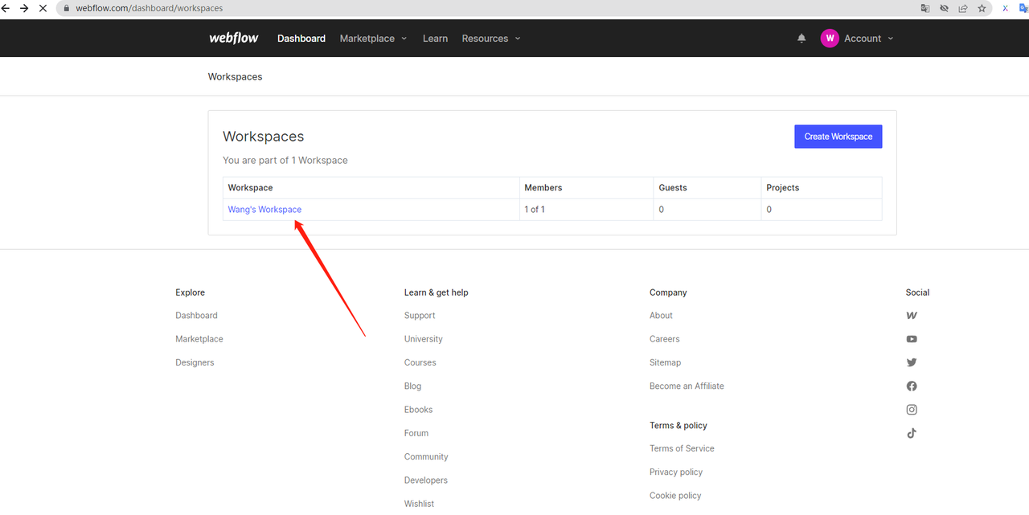The image size is (1029, 515).
Task: Open the TikTok social icon
Action: click(x=912, y=433)
